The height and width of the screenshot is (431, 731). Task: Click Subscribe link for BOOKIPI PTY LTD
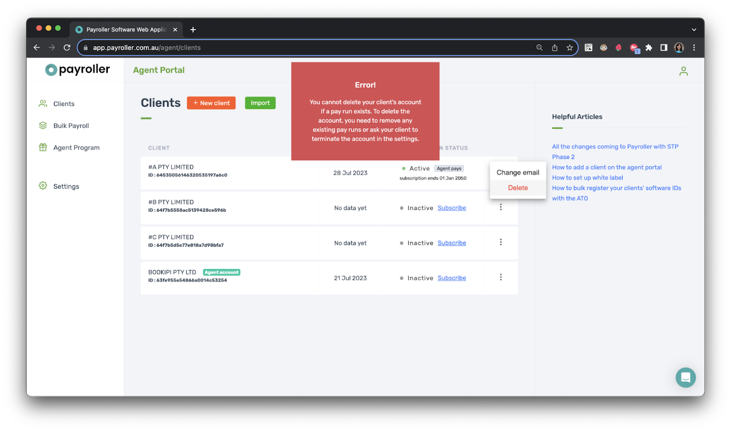coord(452,279)
